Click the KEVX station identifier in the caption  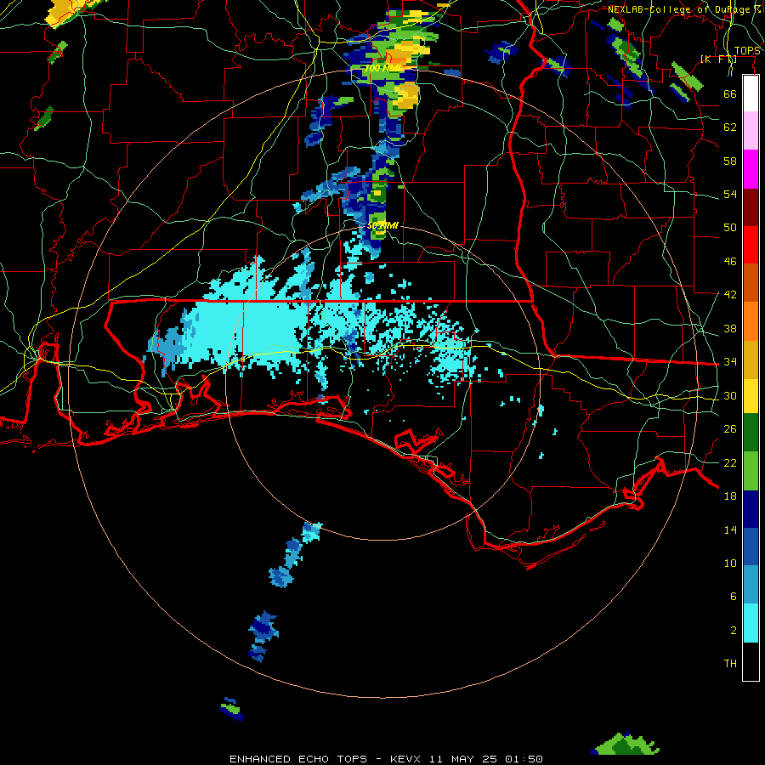(x=405, y=759)
